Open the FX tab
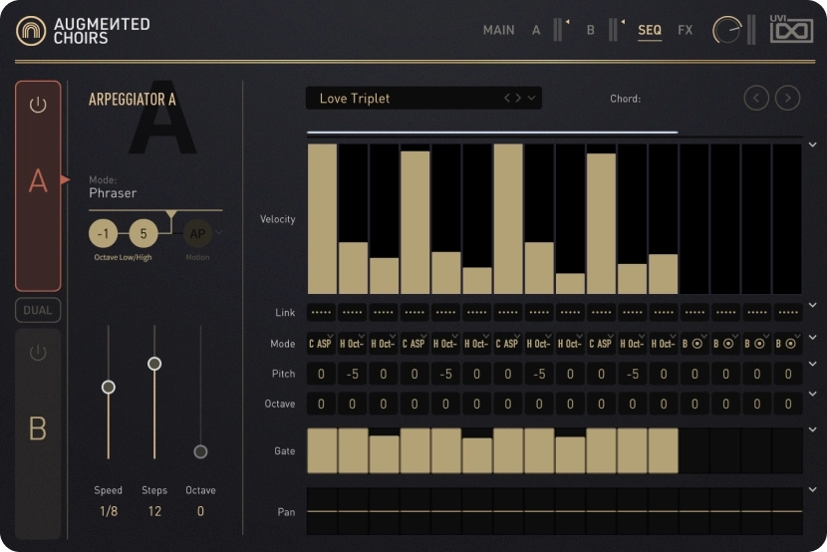The height and width of the screenshot is (552, 827). pyautogui.click(x=686, y=30)
